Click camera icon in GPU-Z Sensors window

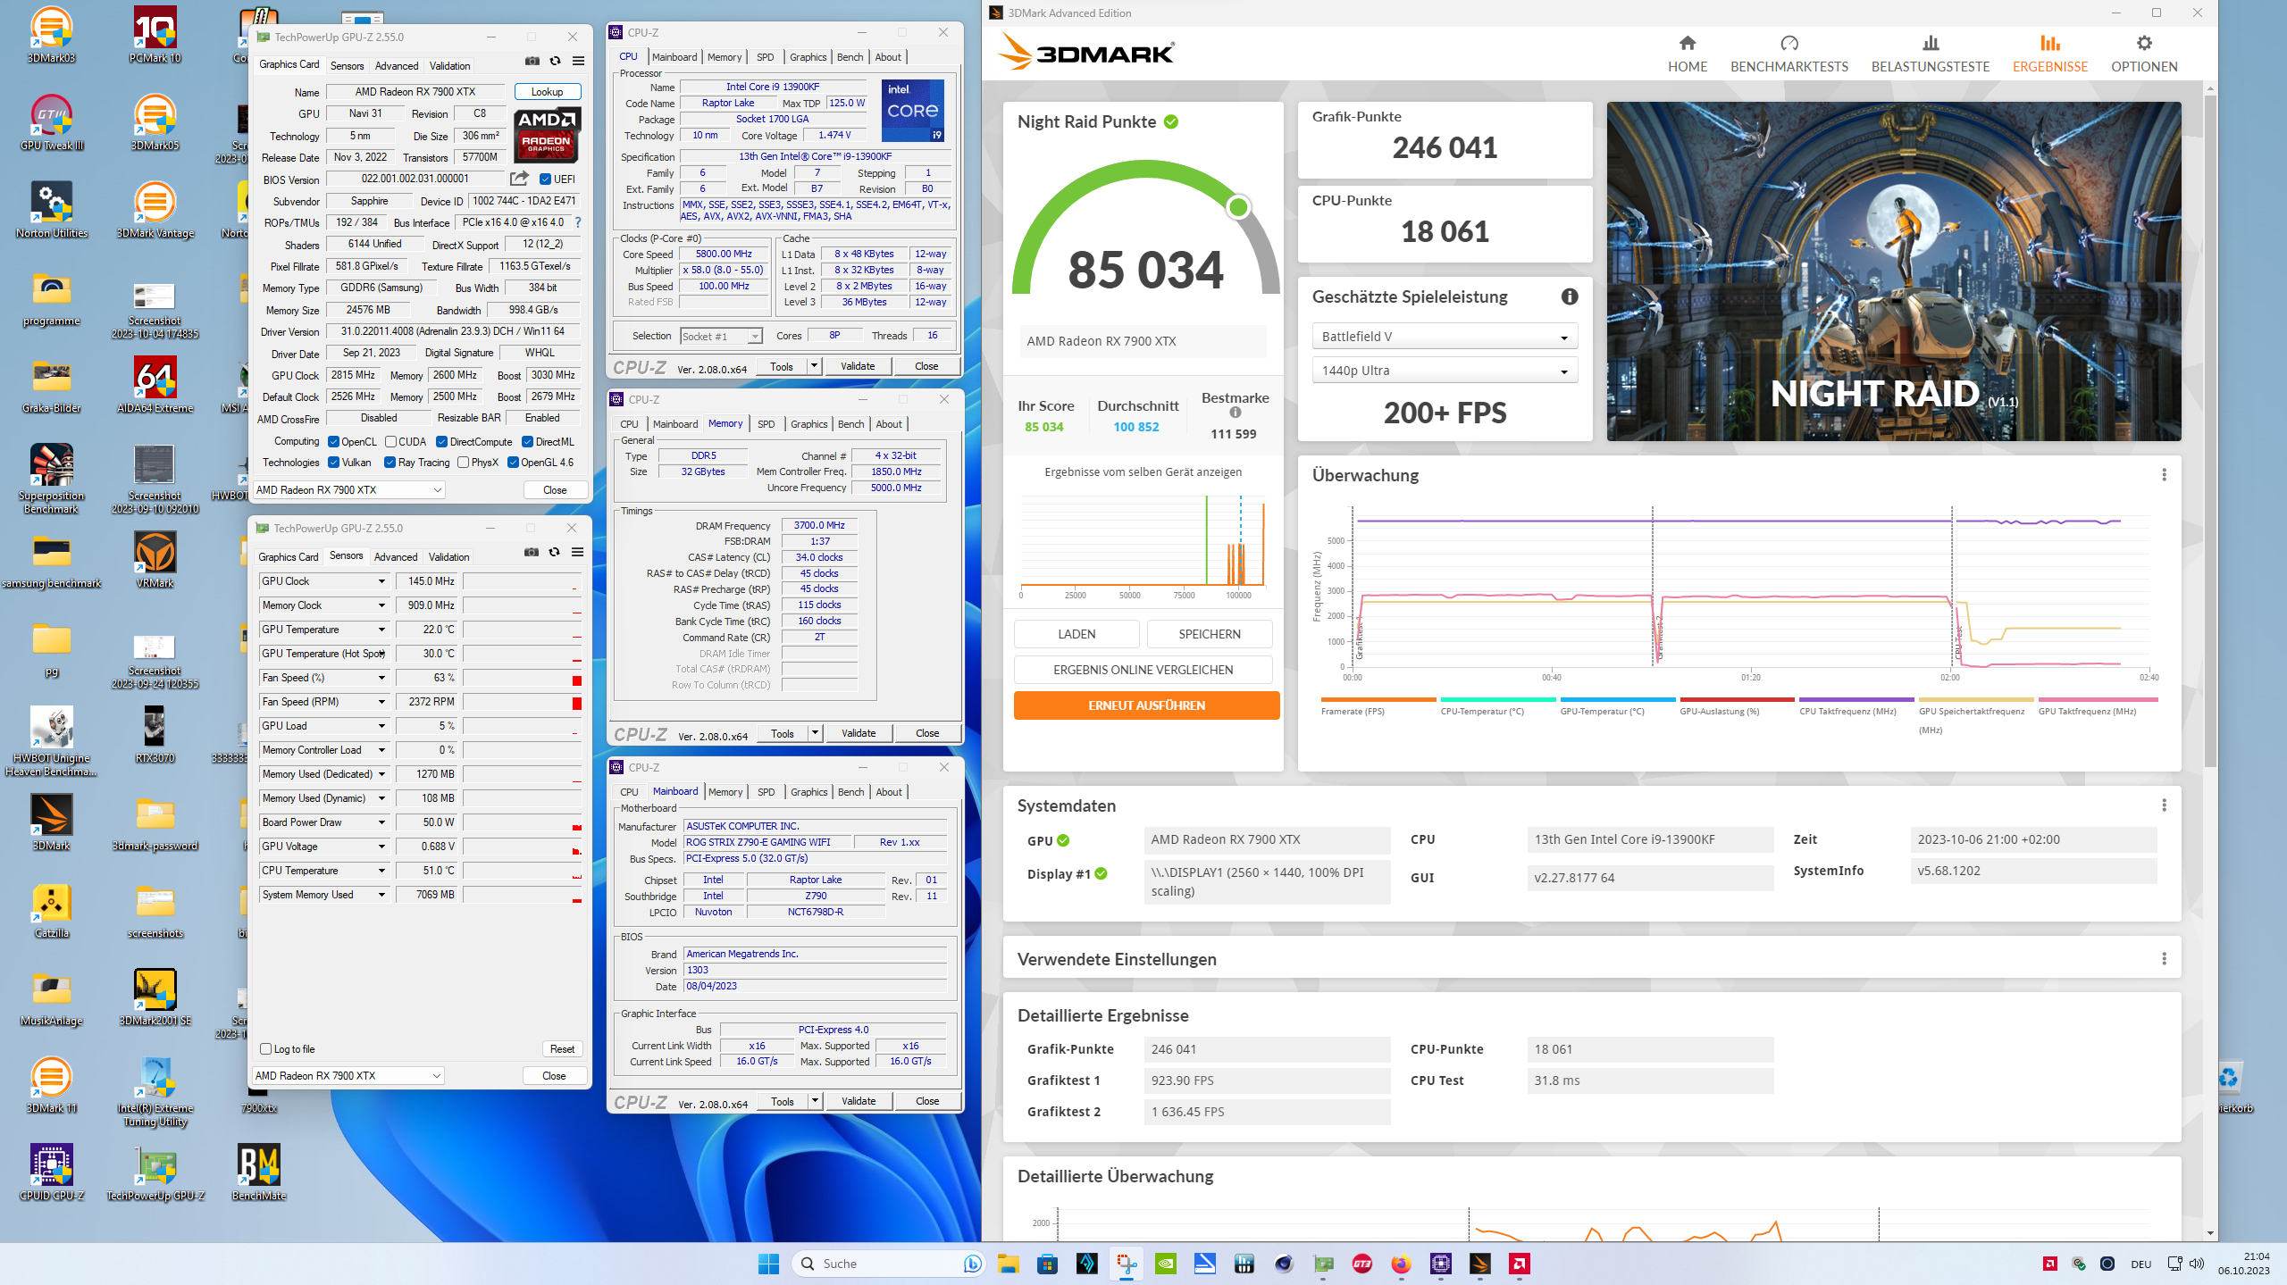click(x=532, y=553)
